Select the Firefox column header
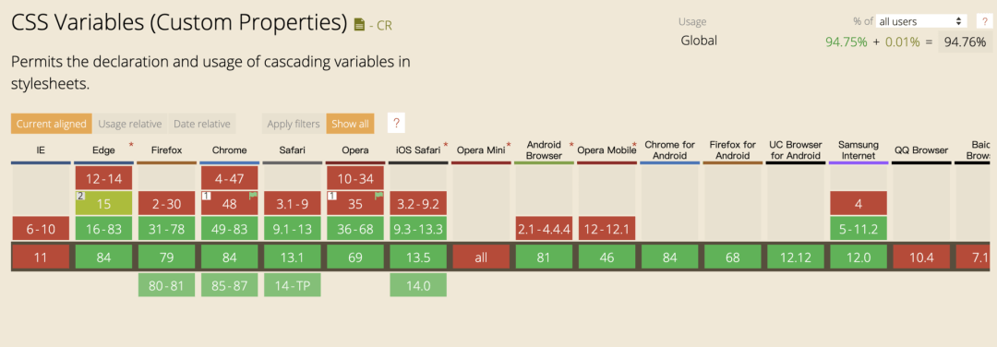Image resolution: width=997 pixels, height=347 pixels. point(166,150)
